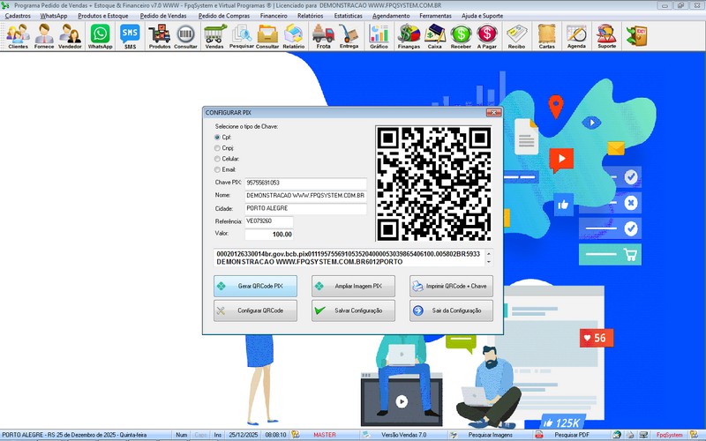This screenshot has width=706, height=441.
Task: Click the Gerar QRCode PIX button
Action: (x=255, y=286)
